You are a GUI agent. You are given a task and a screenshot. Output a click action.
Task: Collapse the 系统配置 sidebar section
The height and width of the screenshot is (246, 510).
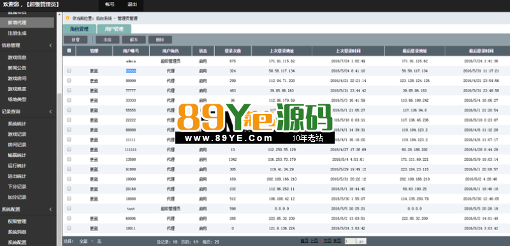tap(50, 209)
